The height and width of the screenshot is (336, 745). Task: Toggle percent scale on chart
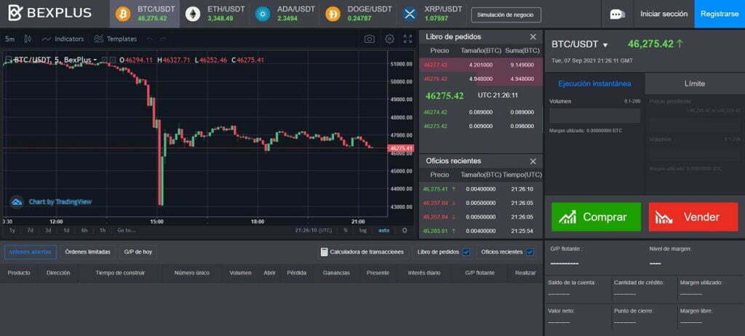(346, 231)
